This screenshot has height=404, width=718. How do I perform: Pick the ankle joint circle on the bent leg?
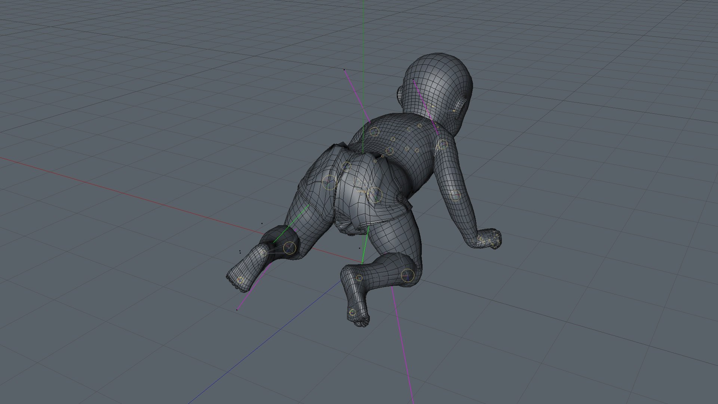[359, 278]
